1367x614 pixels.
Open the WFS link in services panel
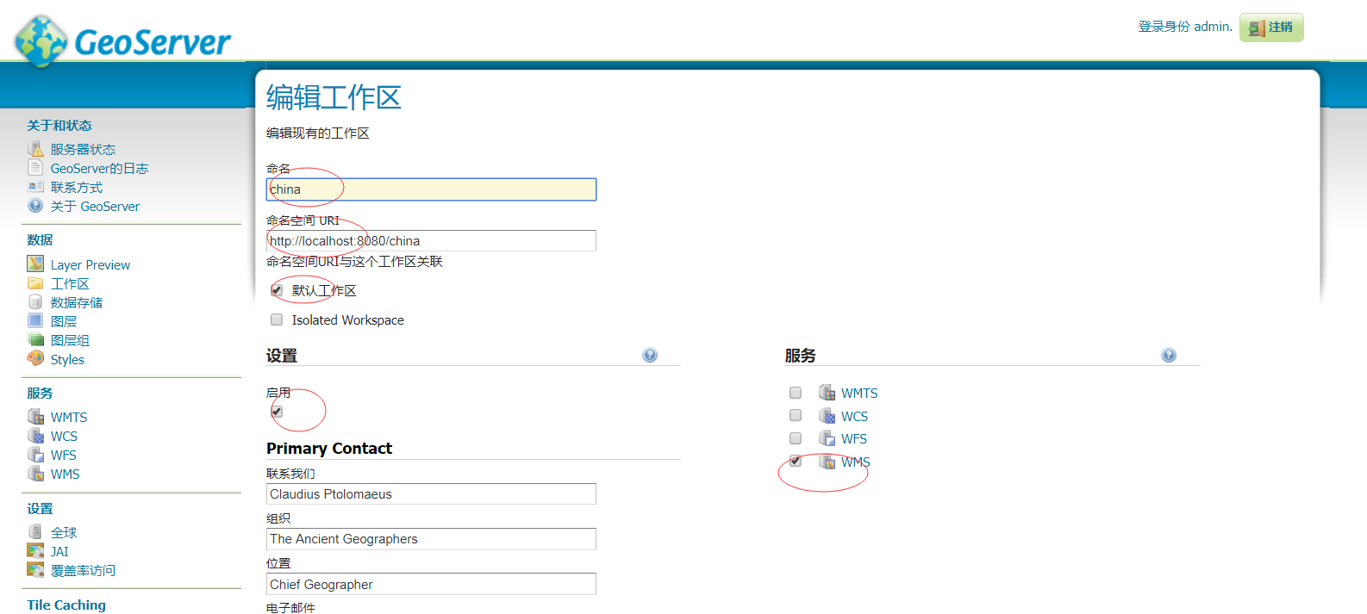(853, 438)
